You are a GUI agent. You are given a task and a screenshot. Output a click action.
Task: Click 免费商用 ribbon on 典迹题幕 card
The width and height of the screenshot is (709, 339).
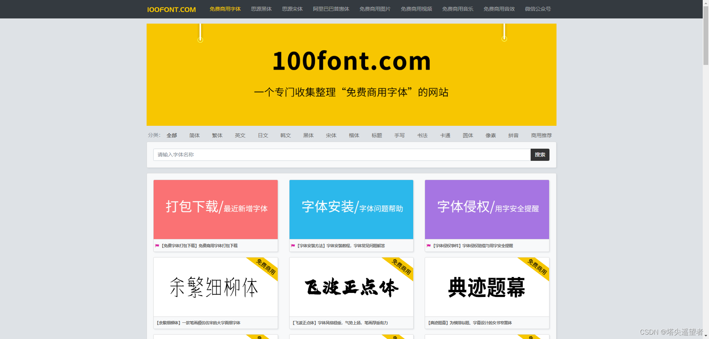[x=537, y=267]
